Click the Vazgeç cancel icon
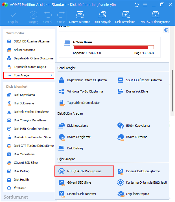Image resolution: width=175 pixels, height=202 pixels. (33, 15)
